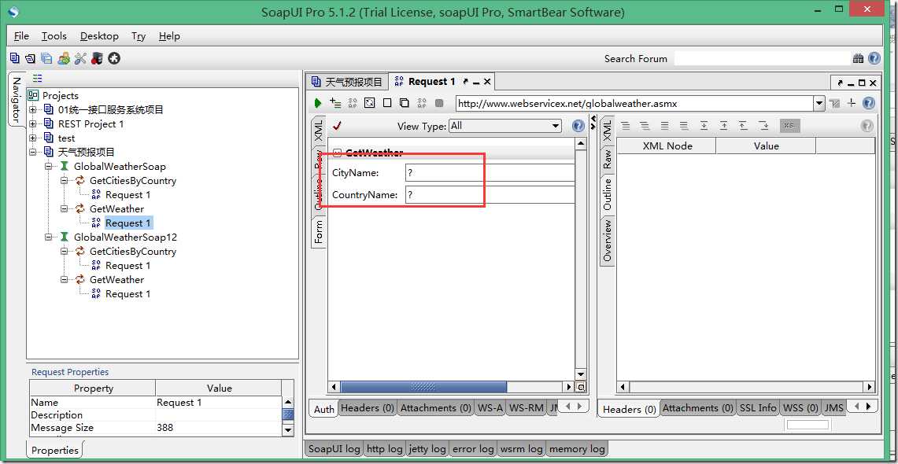Click the help icon right of the endpoint field
This screenshot has width=898, height=464.
tap(868, 103)
